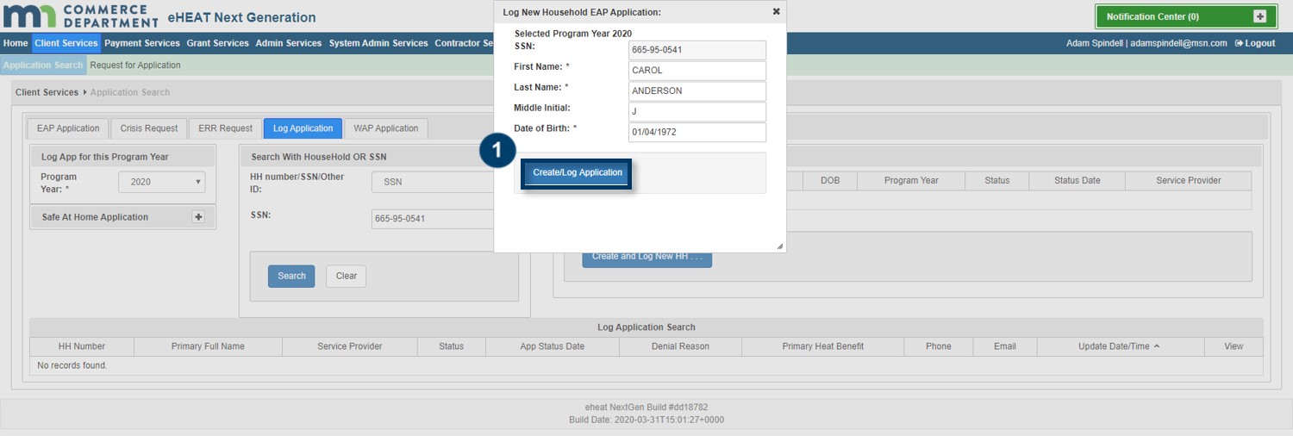Open the Program Year 2020 dropdown
This screenshot has width=1293, height=436.
162,182
